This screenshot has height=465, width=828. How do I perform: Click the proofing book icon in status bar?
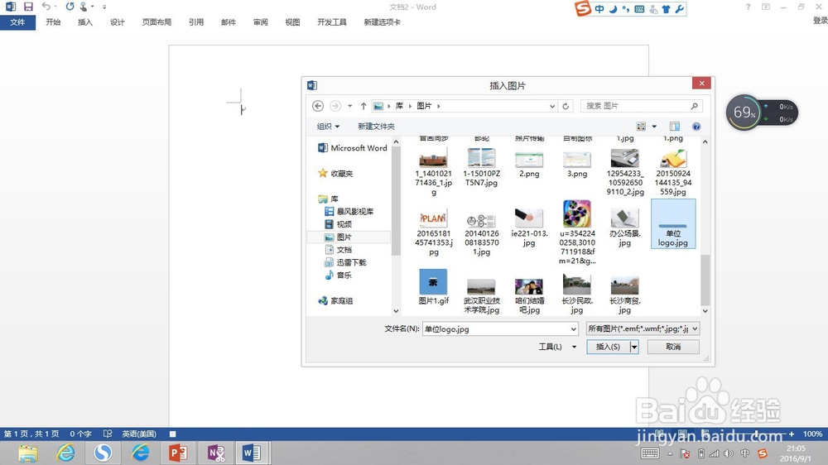coord(108,434)
